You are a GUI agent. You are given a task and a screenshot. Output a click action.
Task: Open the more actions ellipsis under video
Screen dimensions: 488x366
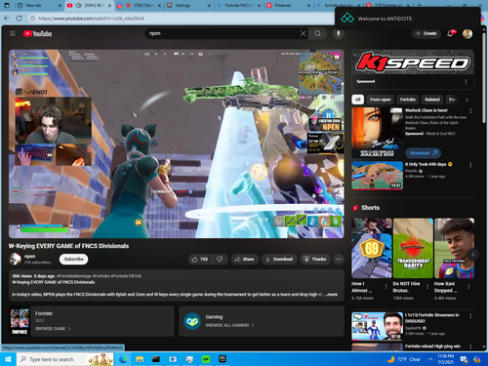339,259
